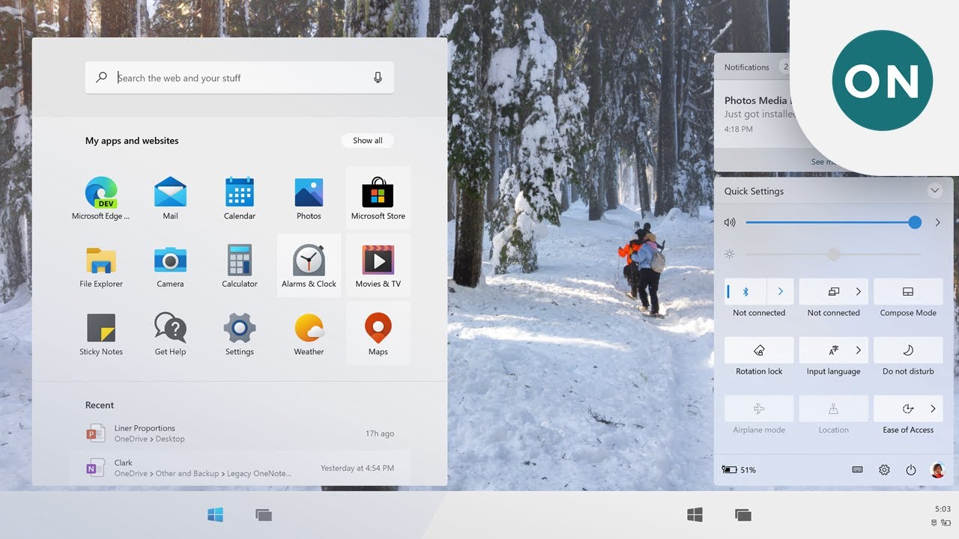Open Movies & TV app
959x539 pixels.
click(378, 266)
